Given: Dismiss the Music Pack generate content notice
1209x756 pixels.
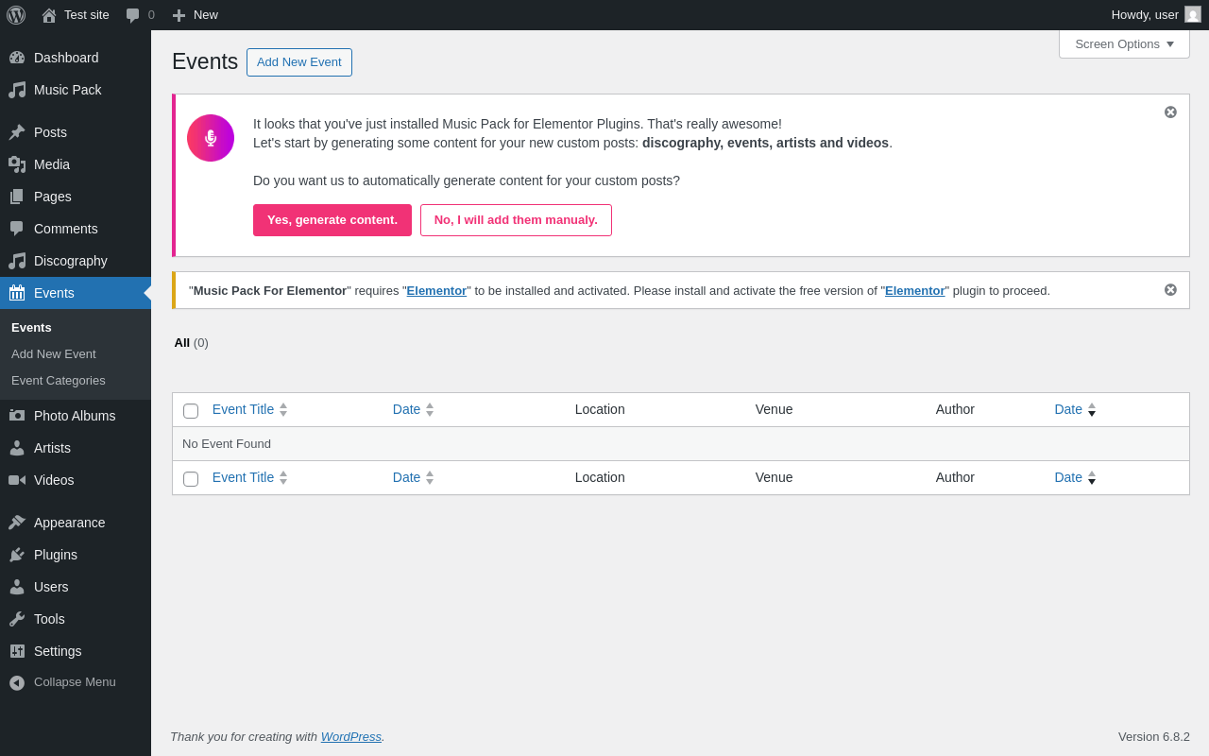Looking at the screenshot, I should point(1170,112).
